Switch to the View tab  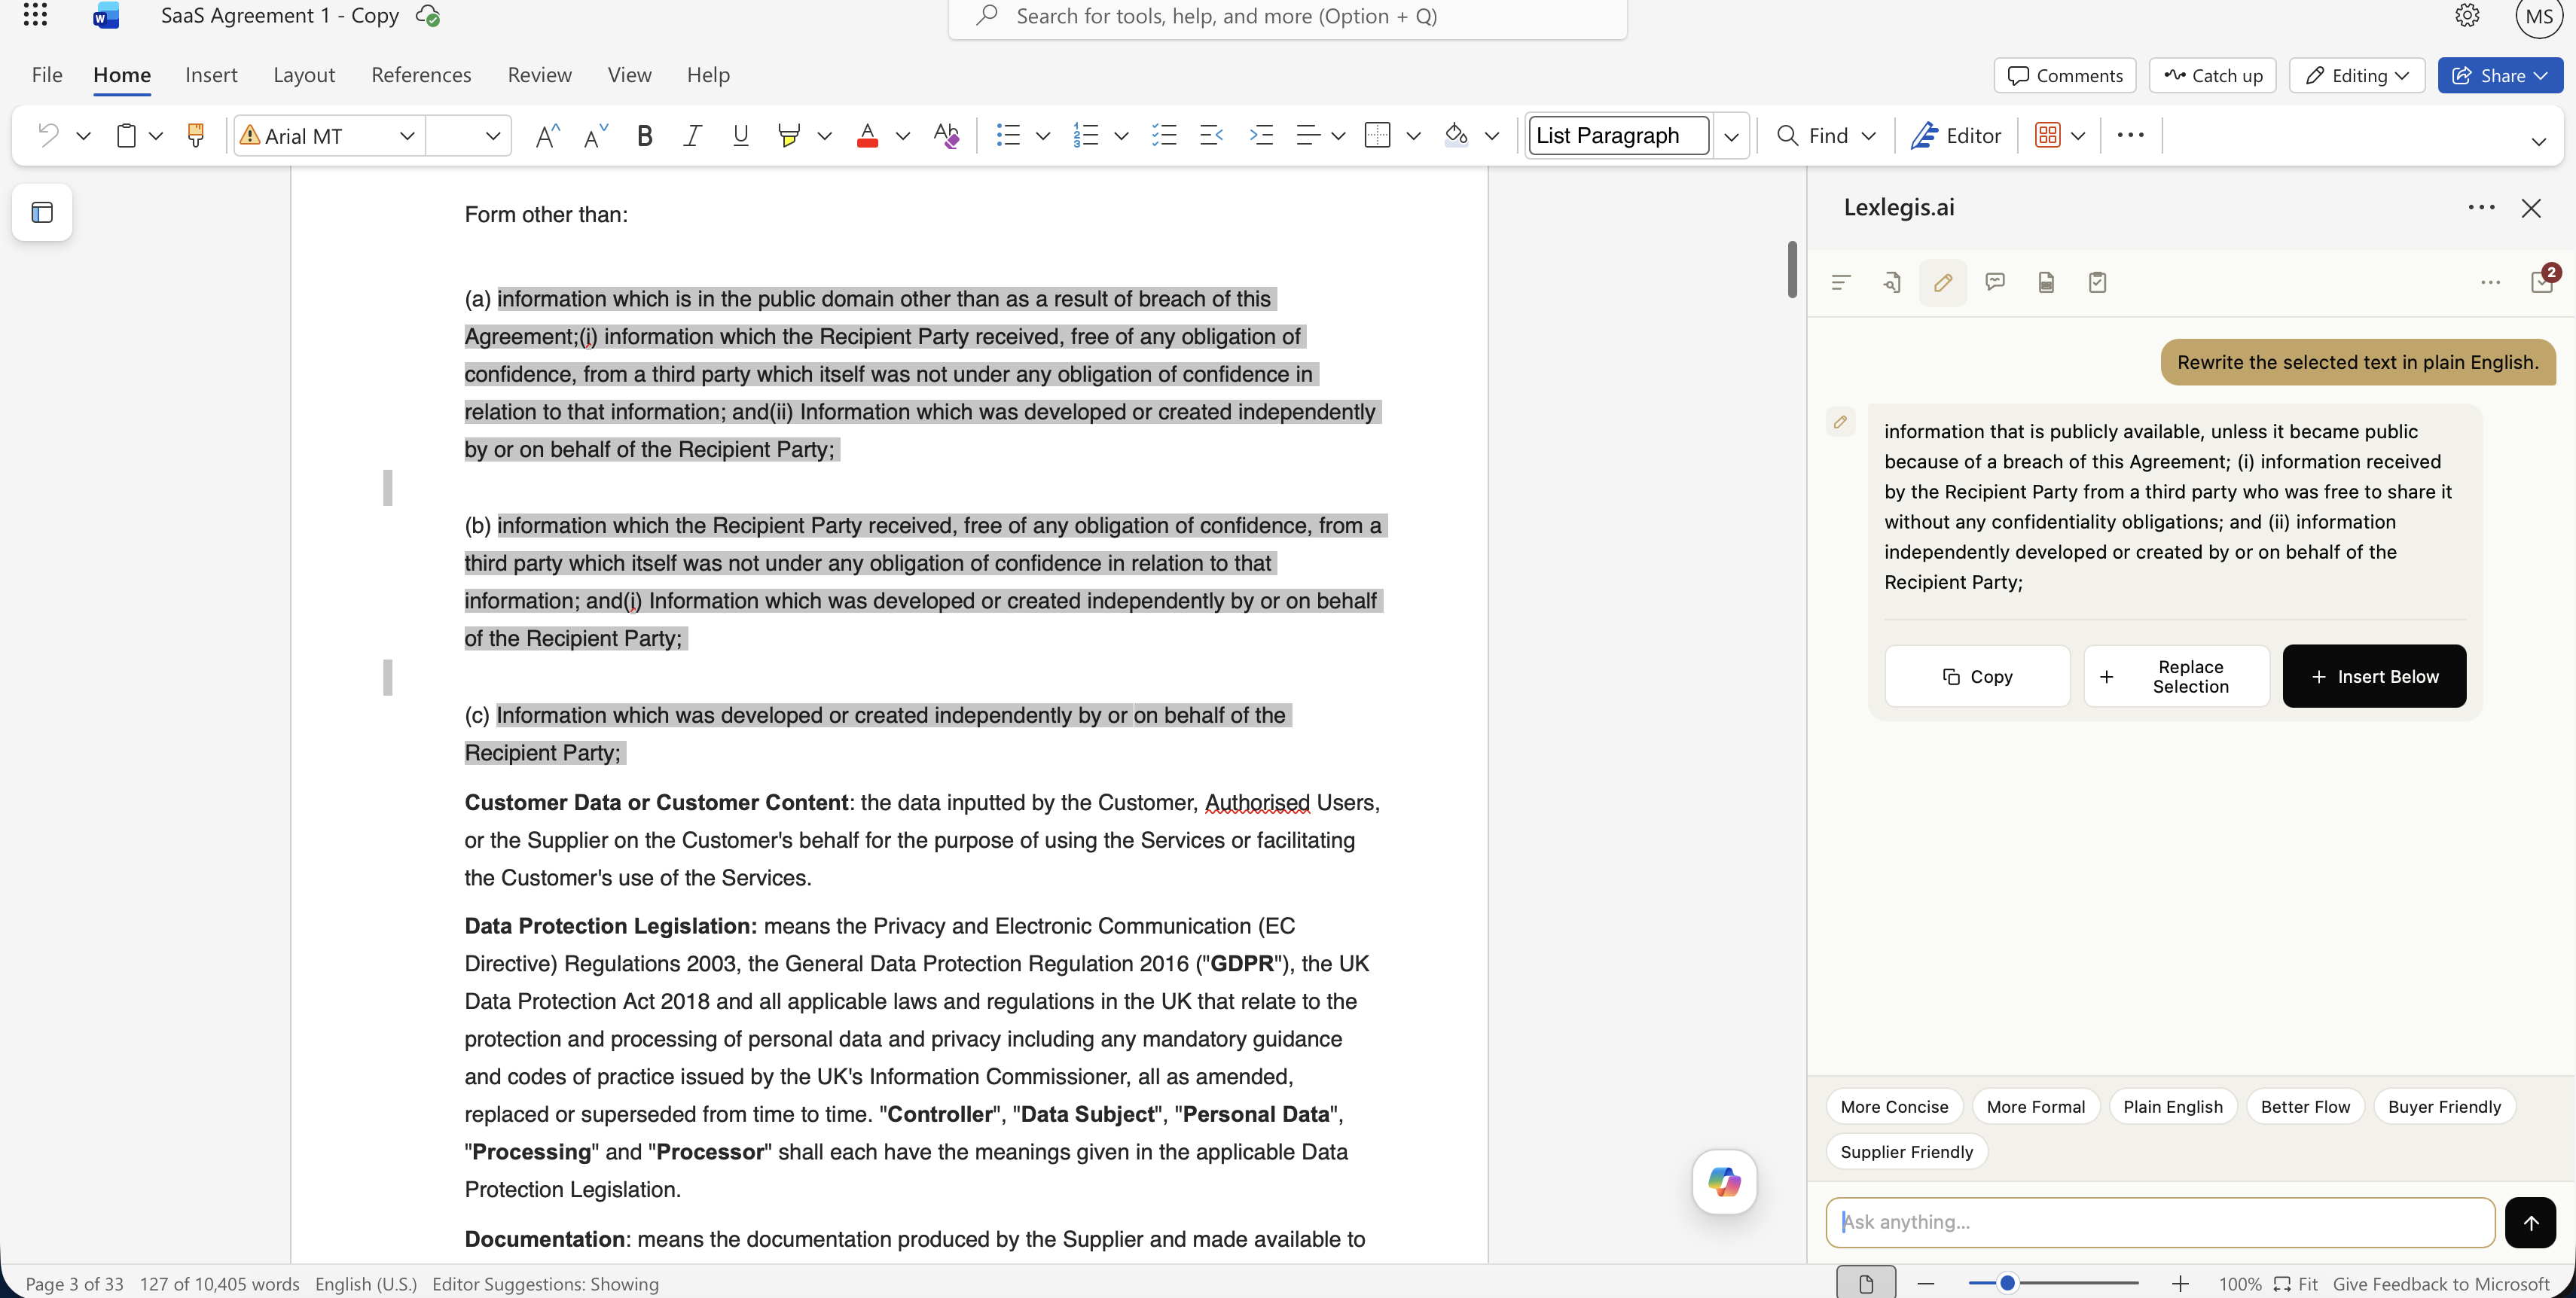tap(629, 75)
